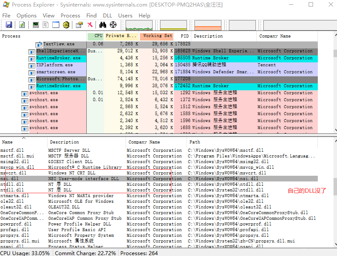Sort by the Private Bytes column header

pyautogui.click(x=122, y=36)
